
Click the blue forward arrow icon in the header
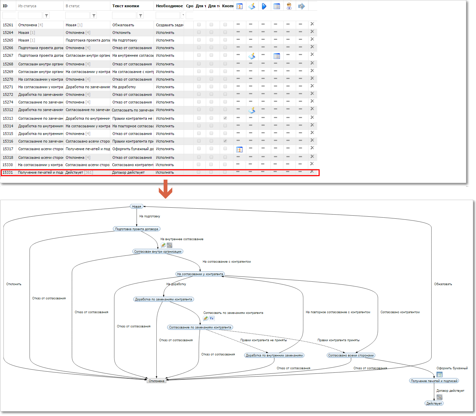pos(302,6)
